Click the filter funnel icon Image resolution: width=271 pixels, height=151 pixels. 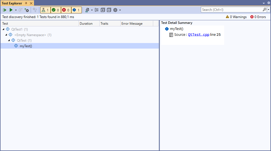[35, 10]
